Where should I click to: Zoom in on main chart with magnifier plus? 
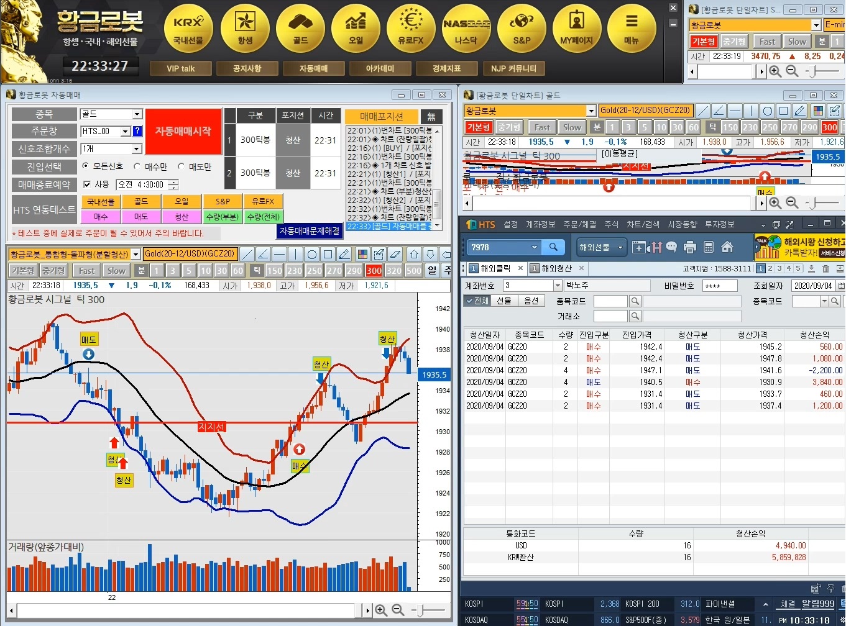(381, 610)
